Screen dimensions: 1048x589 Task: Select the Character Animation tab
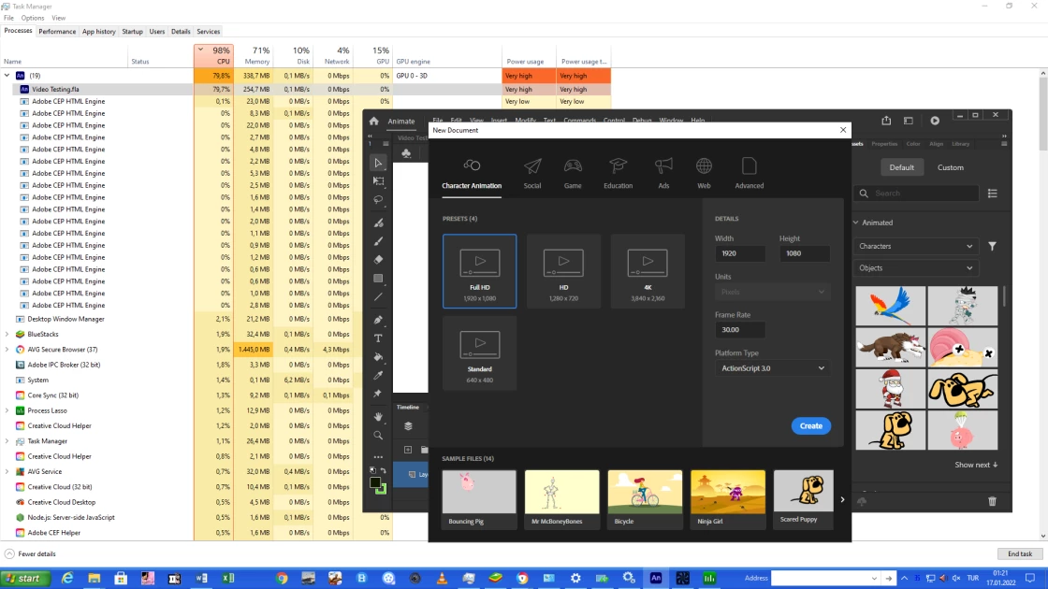[x=472, y=174]
